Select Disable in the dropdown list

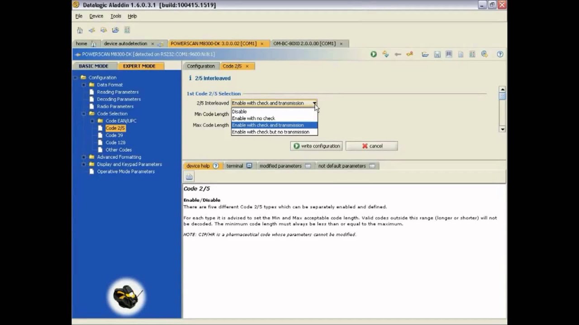[274, 111]
